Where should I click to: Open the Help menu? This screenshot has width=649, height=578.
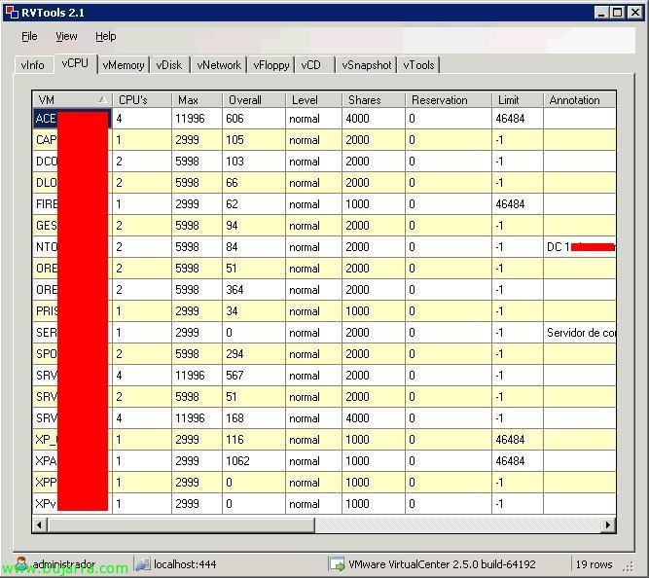pyautogui.click(x=105, y=36)
